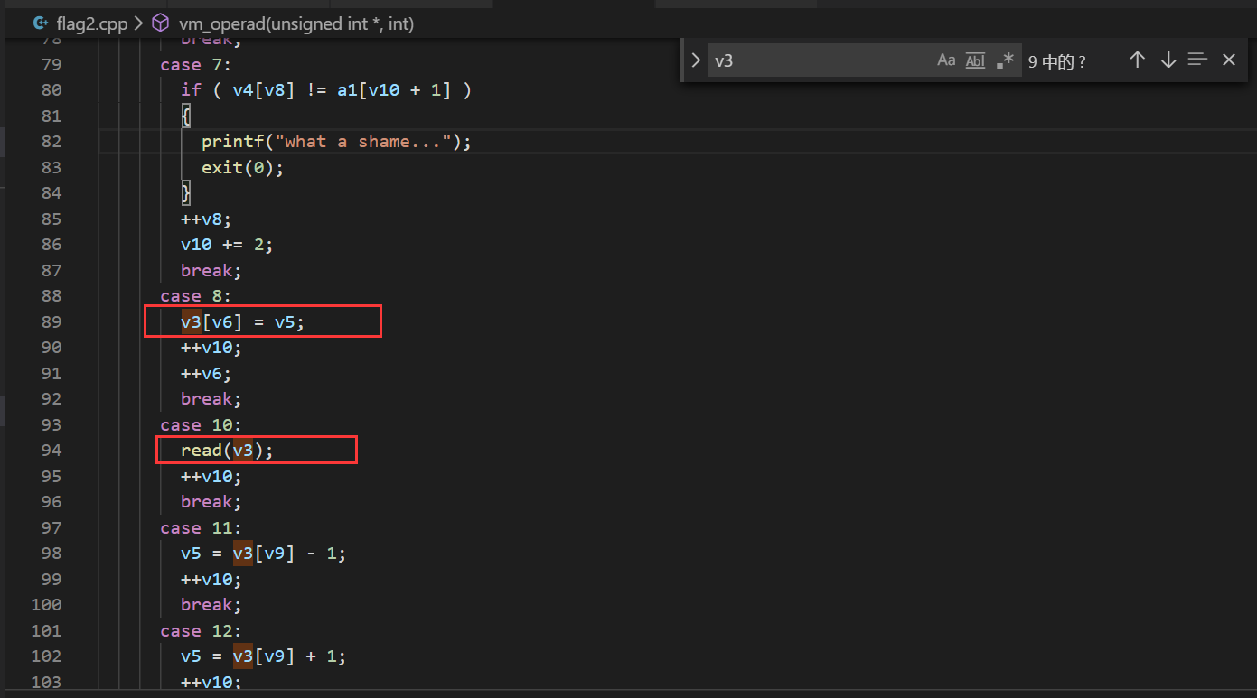
Task: Click the break statement on line 96
Action: [211, 502]
